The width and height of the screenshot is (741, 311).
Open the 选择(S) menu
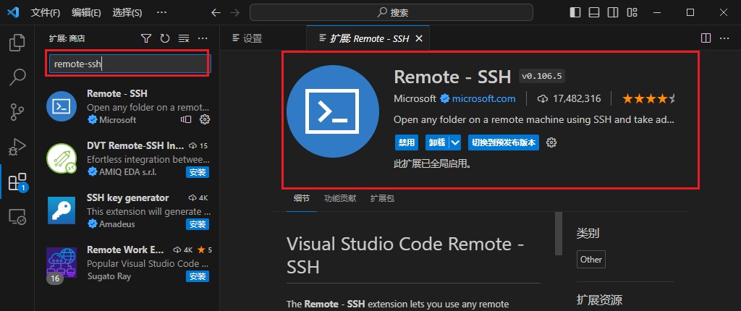(x=127, y=13)
